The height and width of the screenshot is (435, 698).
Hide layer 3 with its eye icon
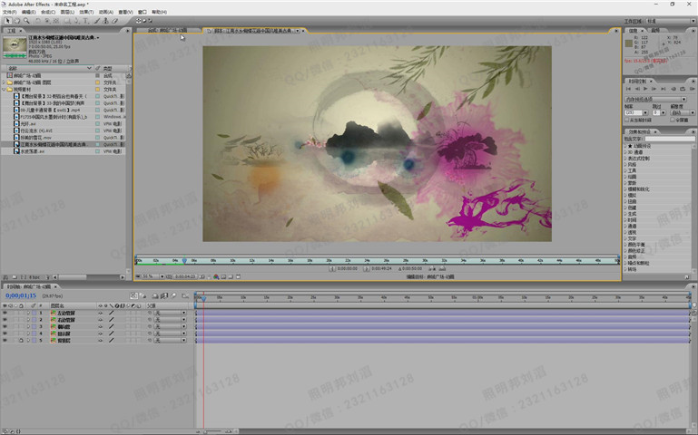[5, 326]
